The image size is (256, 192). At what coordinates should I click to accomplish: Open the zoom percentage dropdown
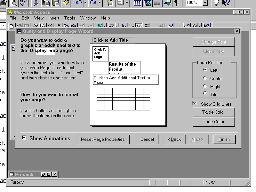click(x=205, y=3)
